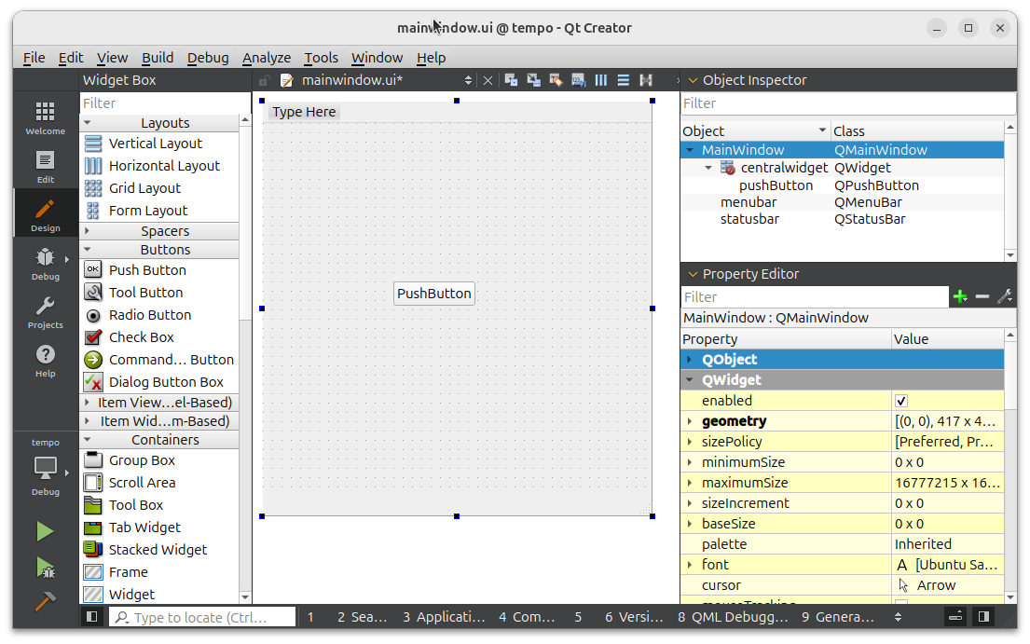Image resolution: width=1030 pixels, height=644 pixels.
Task: Expand the QObject property group
Action: 689,359
